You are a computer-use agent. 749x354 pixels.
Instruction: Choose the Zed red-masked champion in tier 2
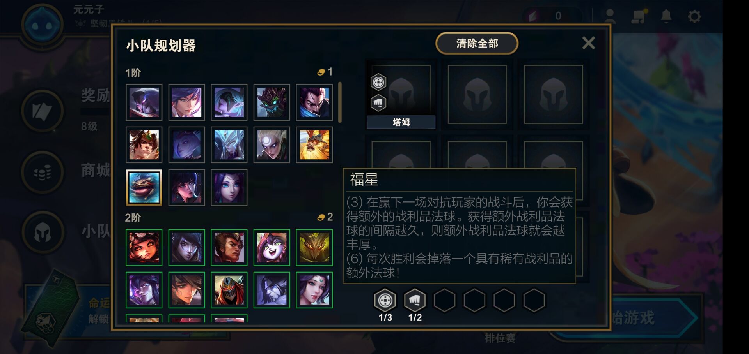tap(229, 290)
